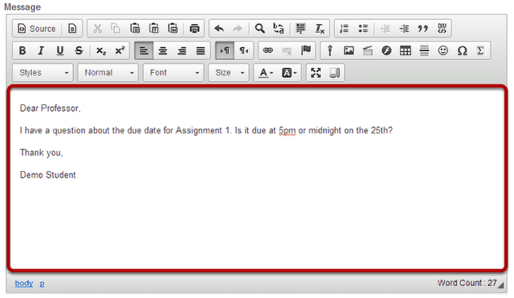Toggle Italic formatting

click(41, 51)
